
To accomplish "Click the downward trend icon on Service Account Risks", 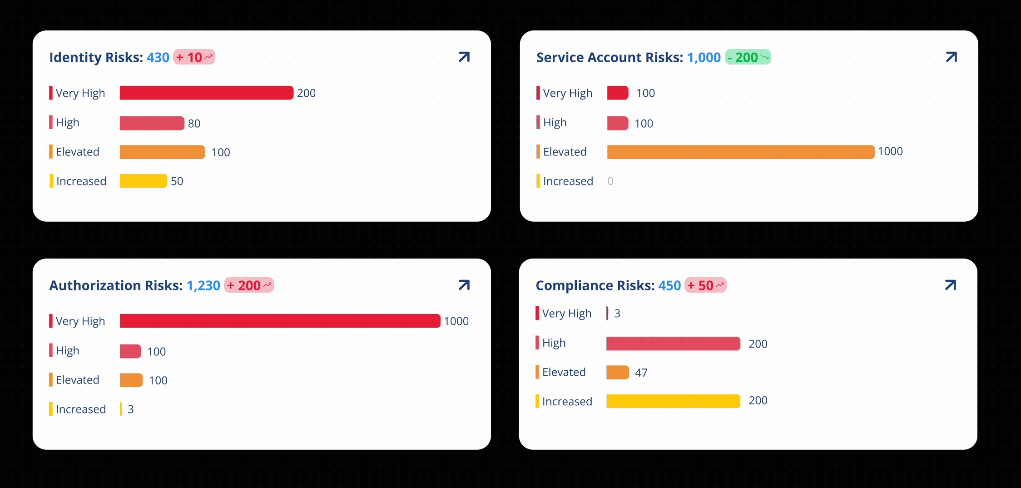I will [x=765, y=57].
